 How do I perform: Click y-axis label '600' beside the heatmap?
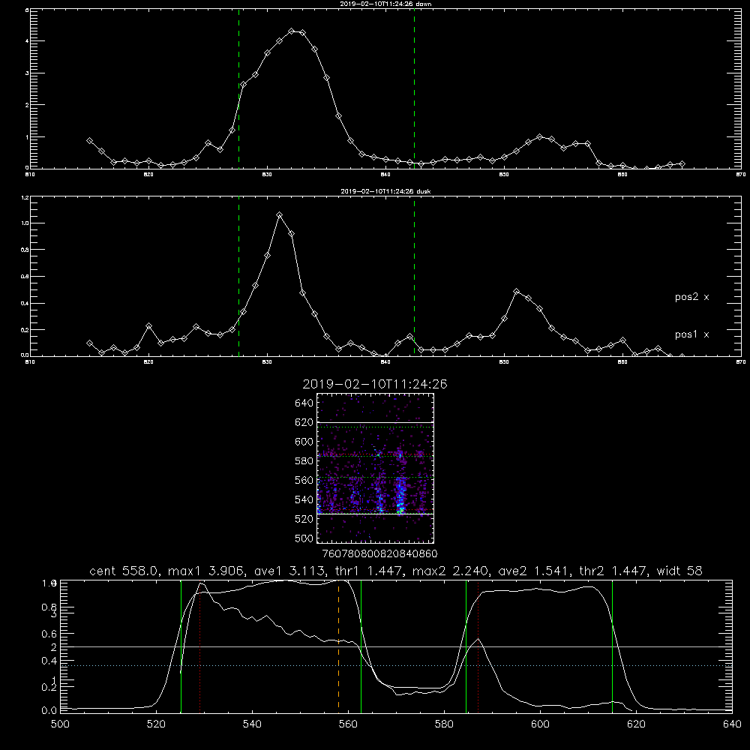tap(304, 442)
